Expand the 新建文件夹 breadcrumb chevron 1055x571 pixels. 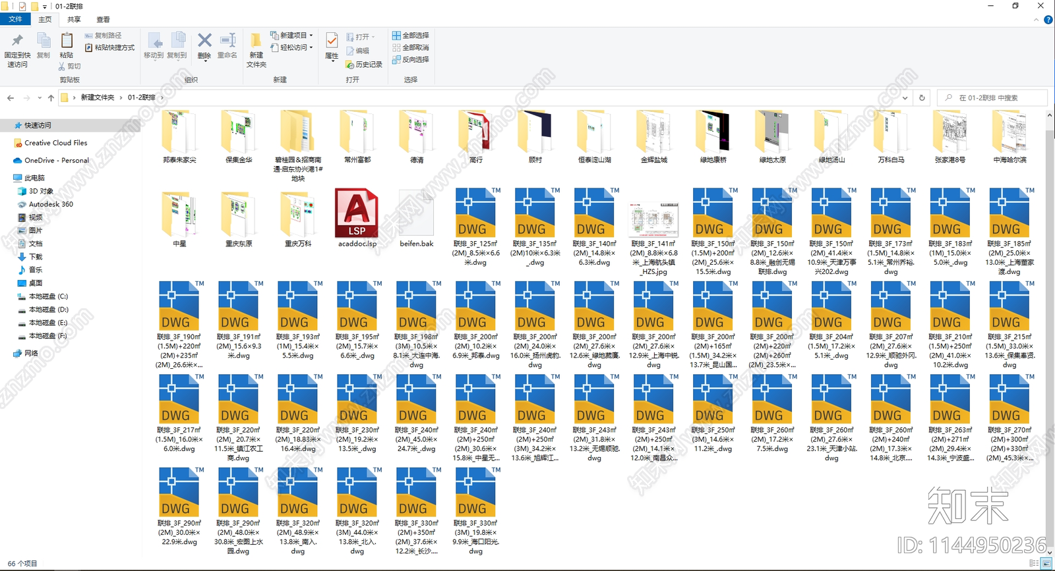[121, 97]
